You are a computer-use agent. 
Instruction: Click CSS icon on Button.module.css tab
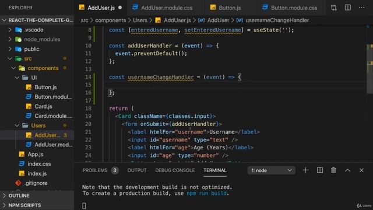(265, 8)
